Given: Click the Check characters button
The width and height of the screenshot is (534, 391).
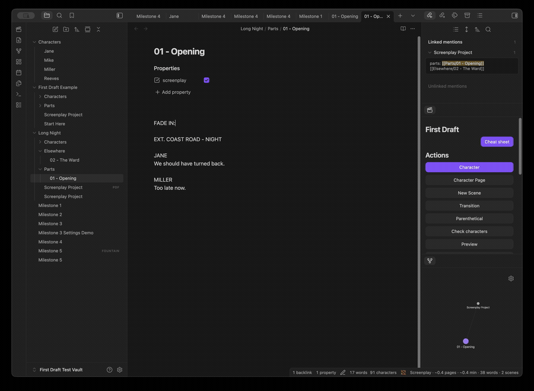Looking at the screenshot, I should (x=469, y=231).
